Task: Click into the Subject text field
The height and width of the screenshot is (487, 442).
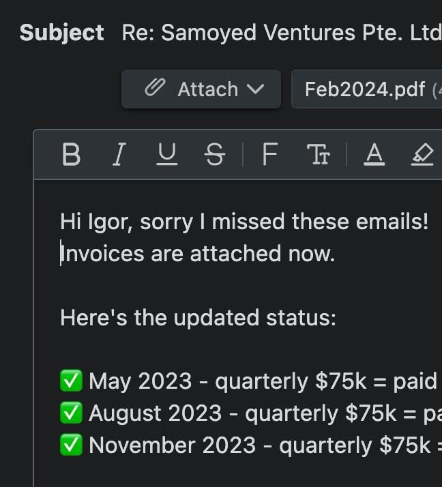Action: 281,33
